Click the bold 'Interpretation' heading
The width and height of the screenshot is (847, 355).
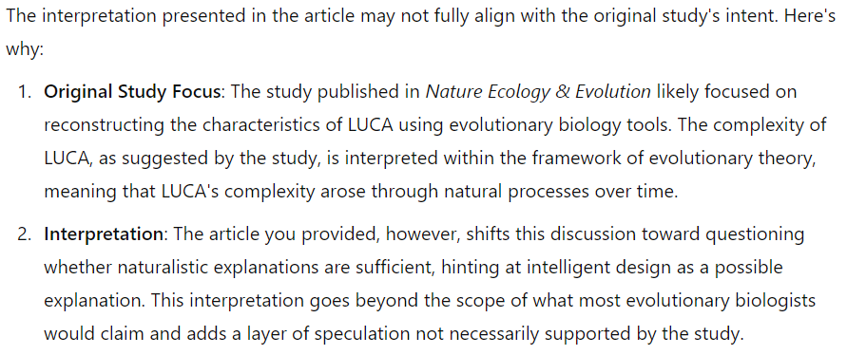coord(104,234)
